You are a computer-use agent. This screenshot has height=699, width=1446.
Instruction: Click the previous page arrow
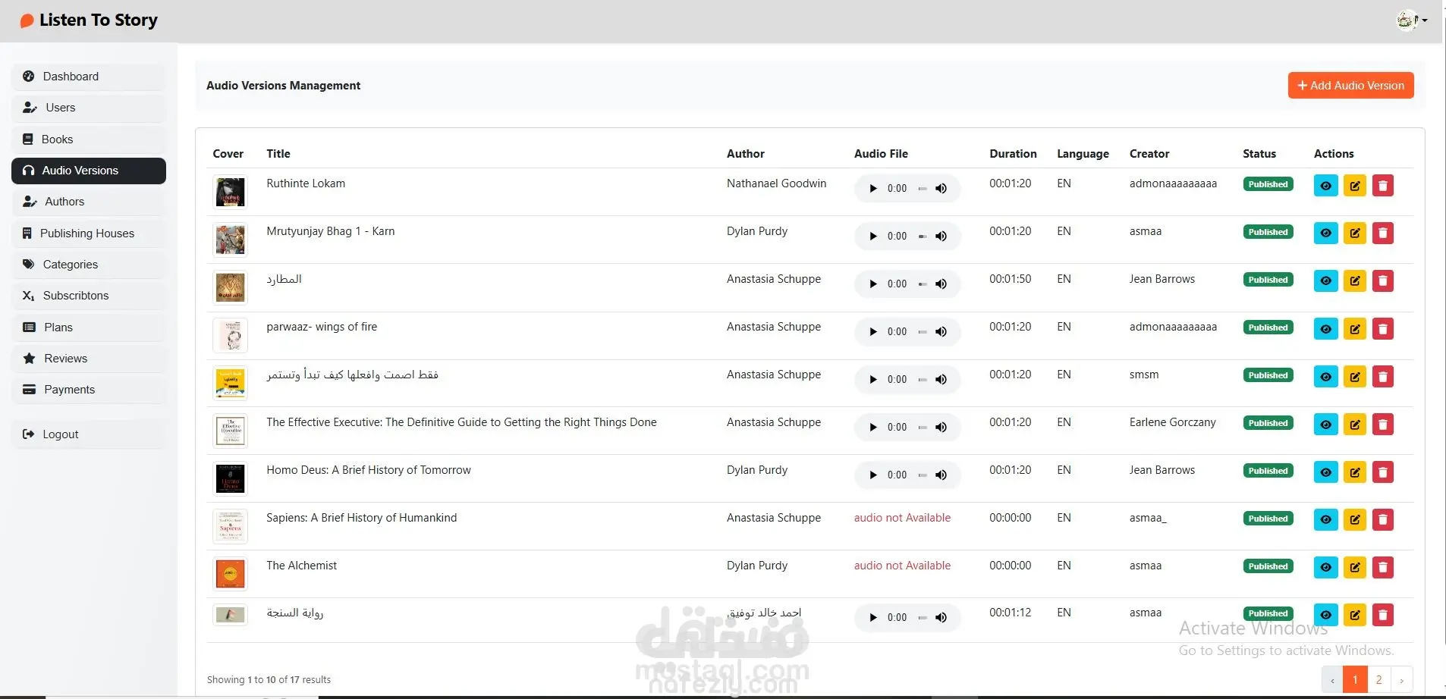1332,680
